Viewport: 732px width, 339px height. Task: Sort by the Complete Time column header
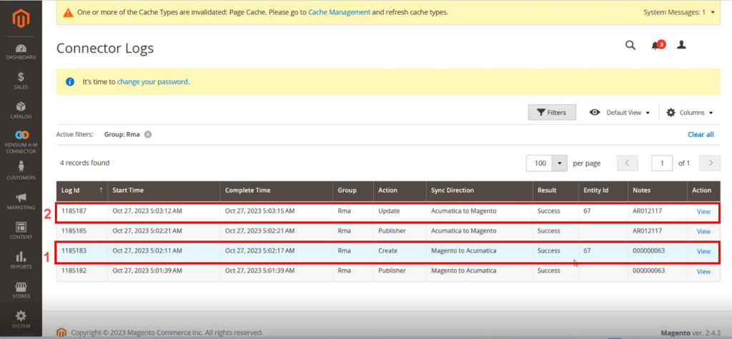coord(277,191)
